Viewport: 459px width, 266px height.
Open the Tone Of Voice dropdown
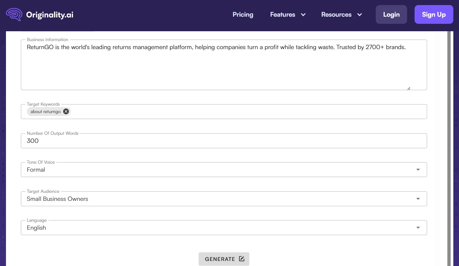click(224, 170)
